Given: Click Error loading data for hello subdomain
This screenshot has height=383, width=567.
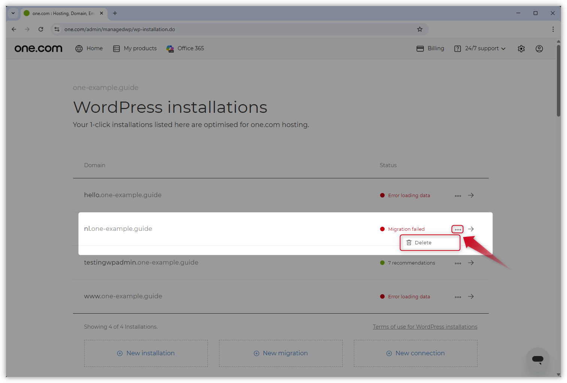Looking at the screenshot, I should pos(409,195).
